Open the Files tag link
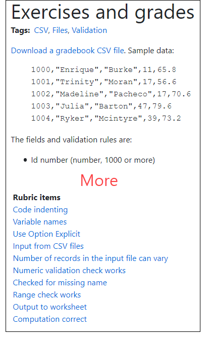 coord(60,30)
